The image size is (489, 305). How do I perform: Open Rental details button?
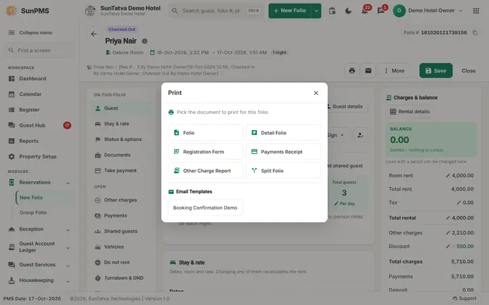tap(410, 111)
